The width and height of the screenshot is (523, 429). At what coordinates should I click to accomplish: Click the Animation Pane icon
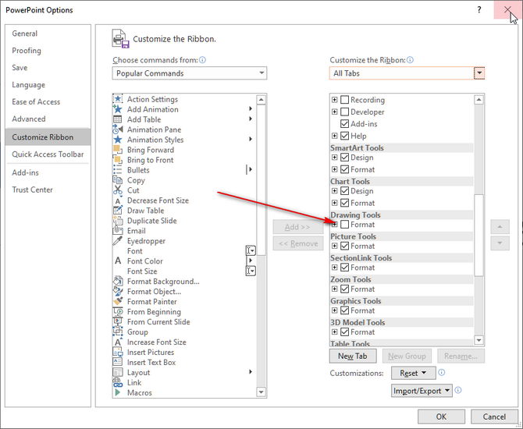[117, 129]
